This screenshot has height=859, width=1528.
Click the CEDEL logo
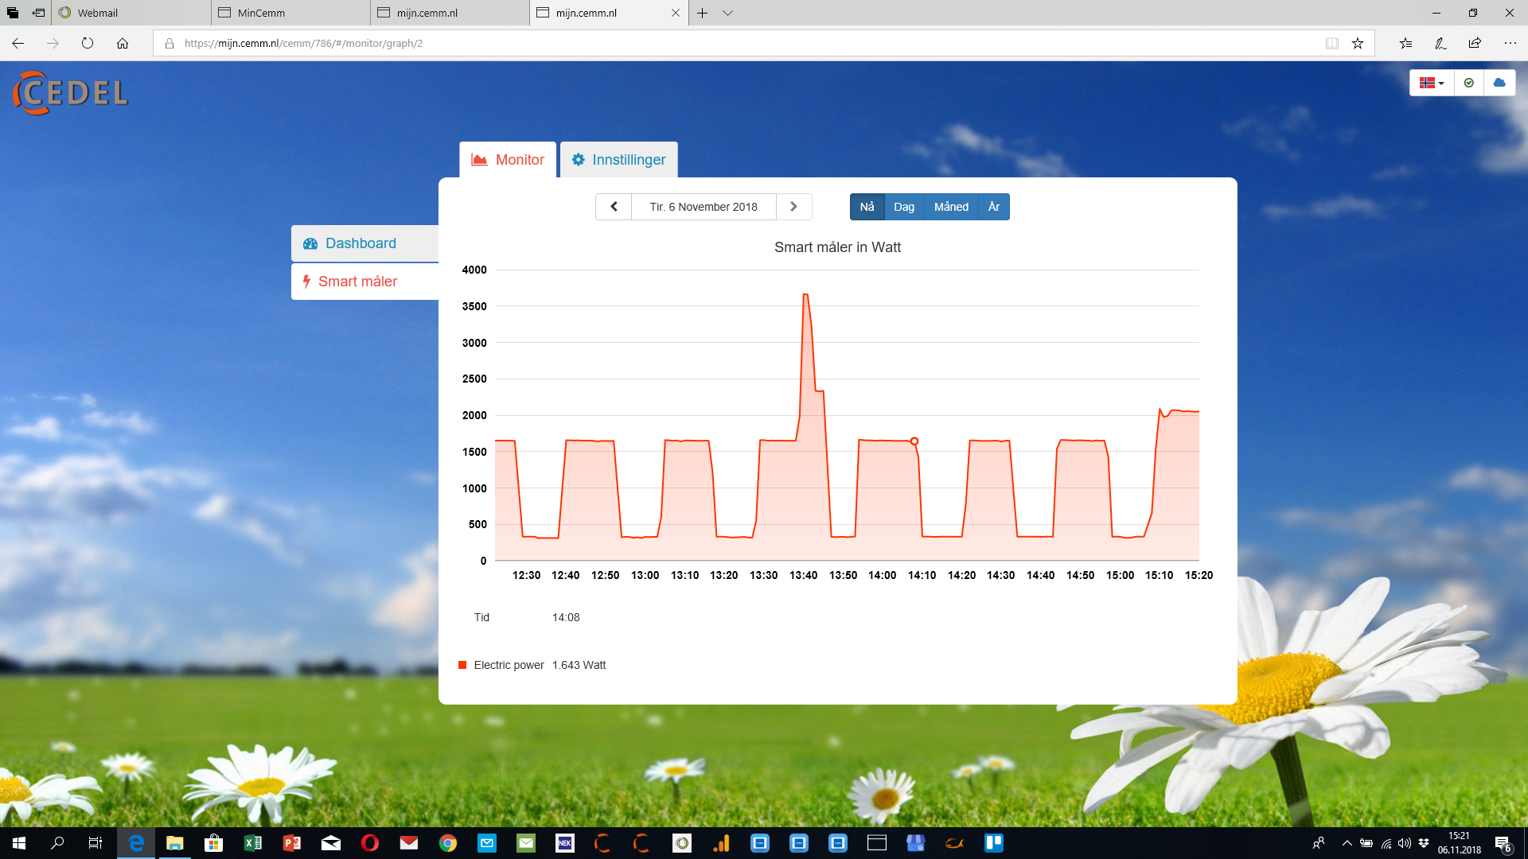tap(70, 93)
